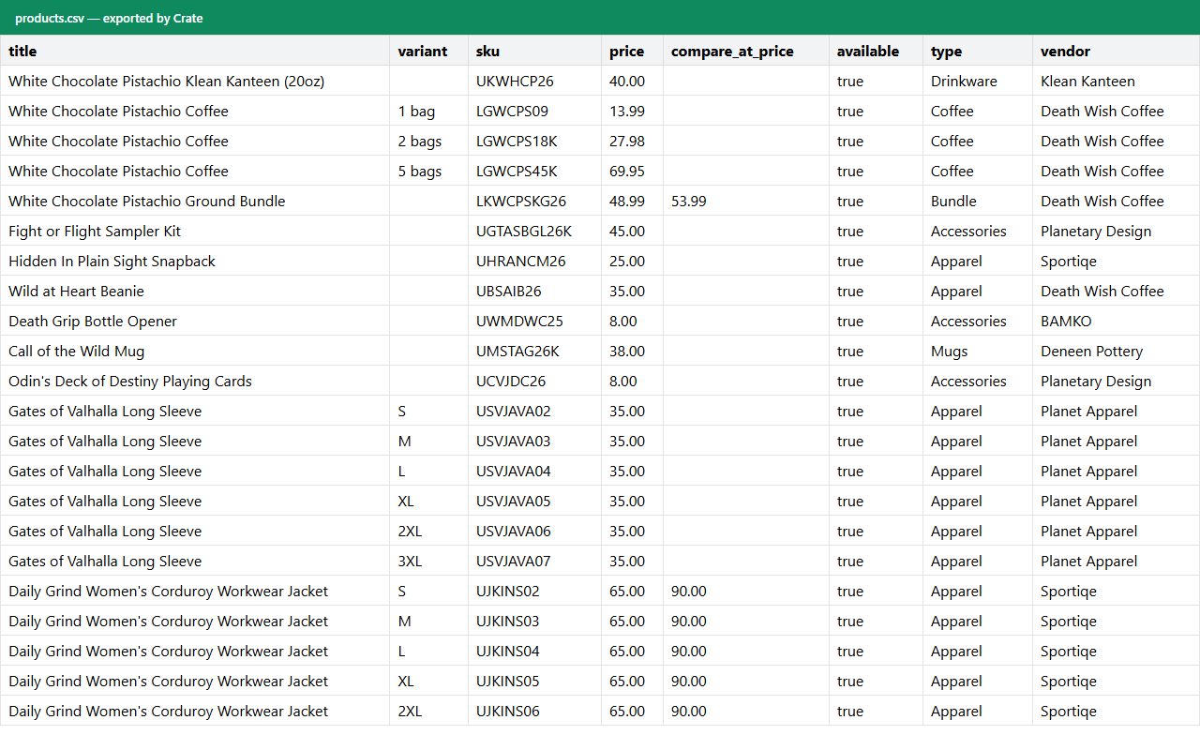Click the 'Deneen Pottery' vendor cell
The width and height of the screenshot is (1200, 750).
[1116, 351]
